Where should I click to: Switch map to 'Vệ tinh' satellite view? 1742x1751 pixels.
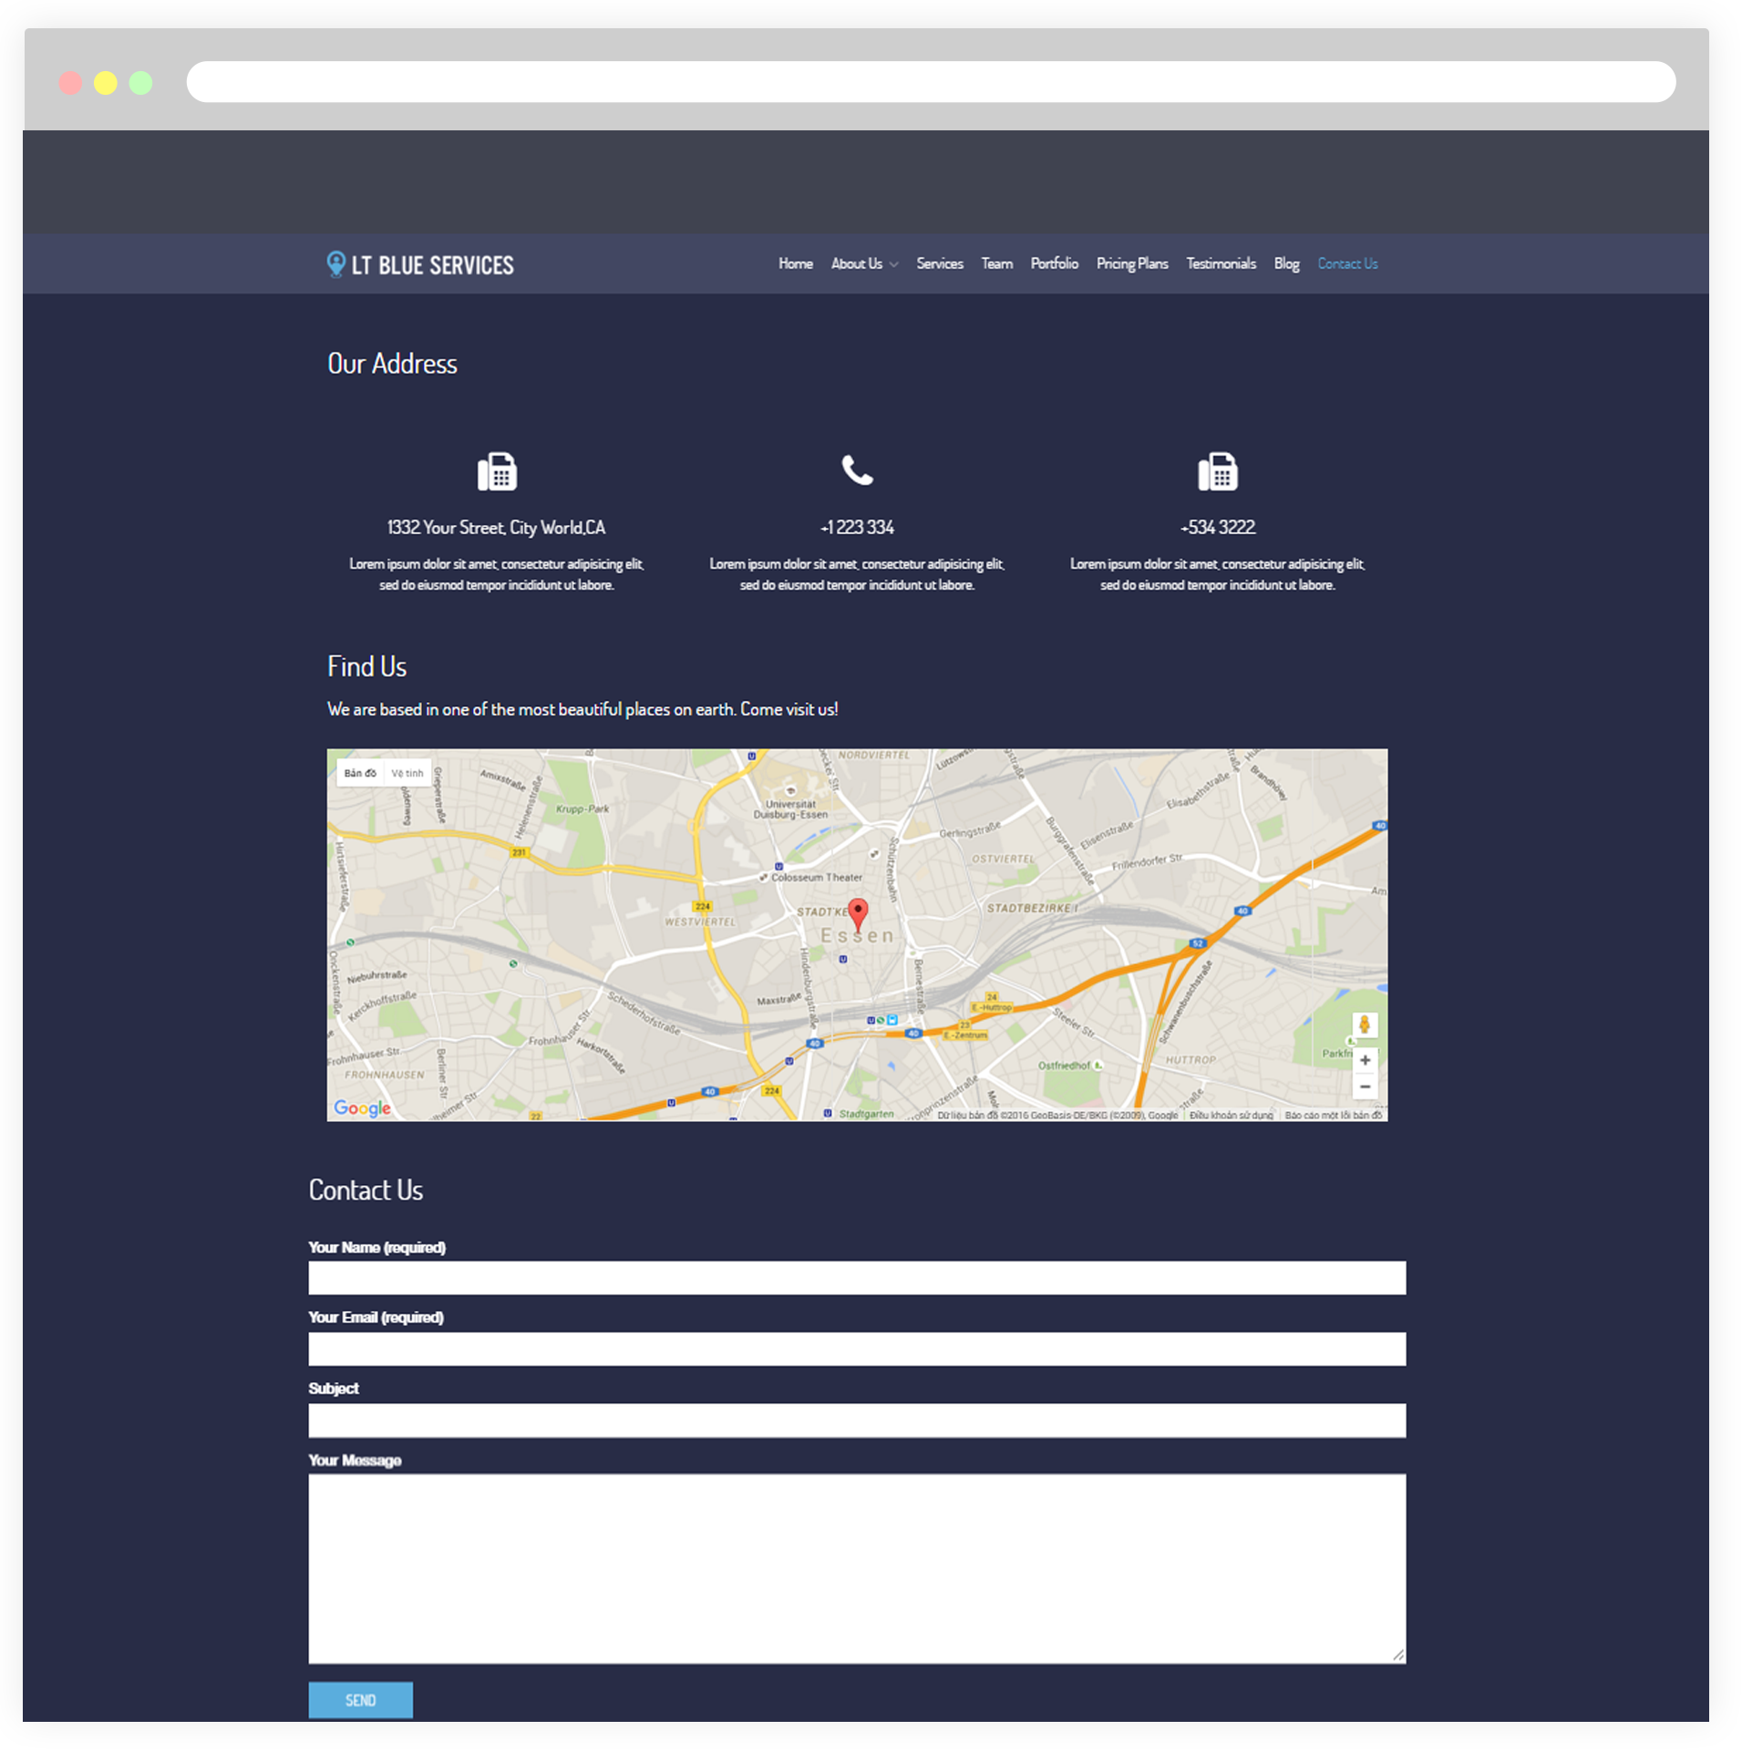tap(407, 773)
